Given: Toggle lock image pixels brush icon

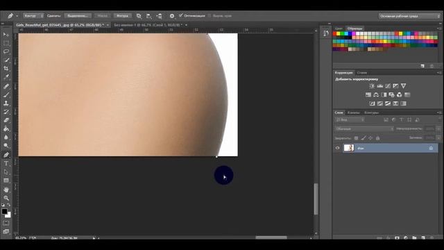Looking at the screenshot, I should coord(364,138).
